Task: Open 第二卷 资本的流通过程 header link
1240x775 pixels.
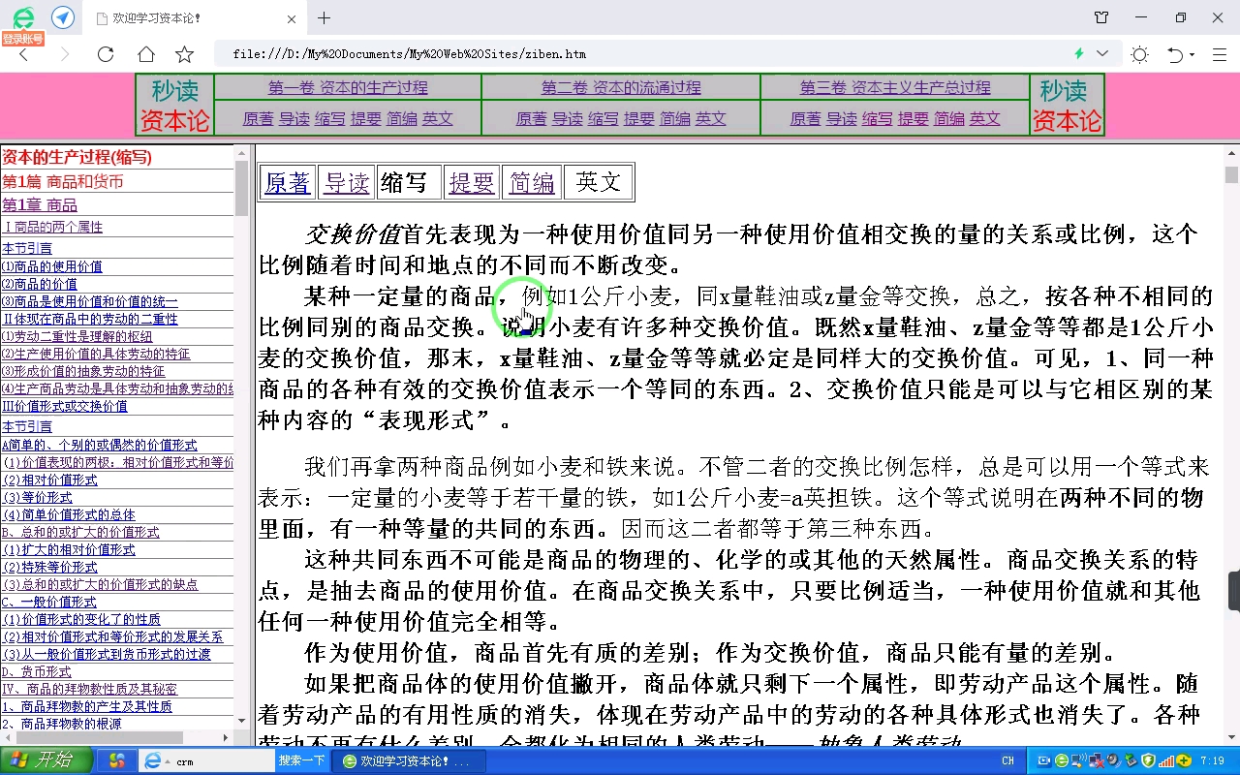Action: click(x=621, y=87)
